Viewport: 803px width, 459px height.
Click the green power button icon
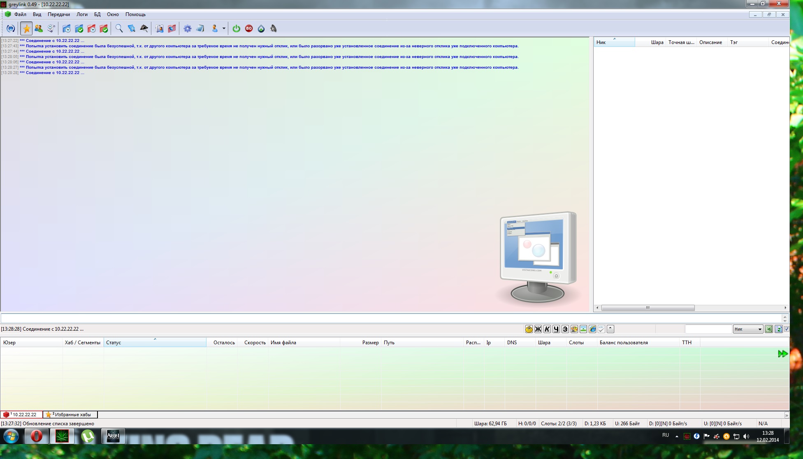tap(236, 28)
